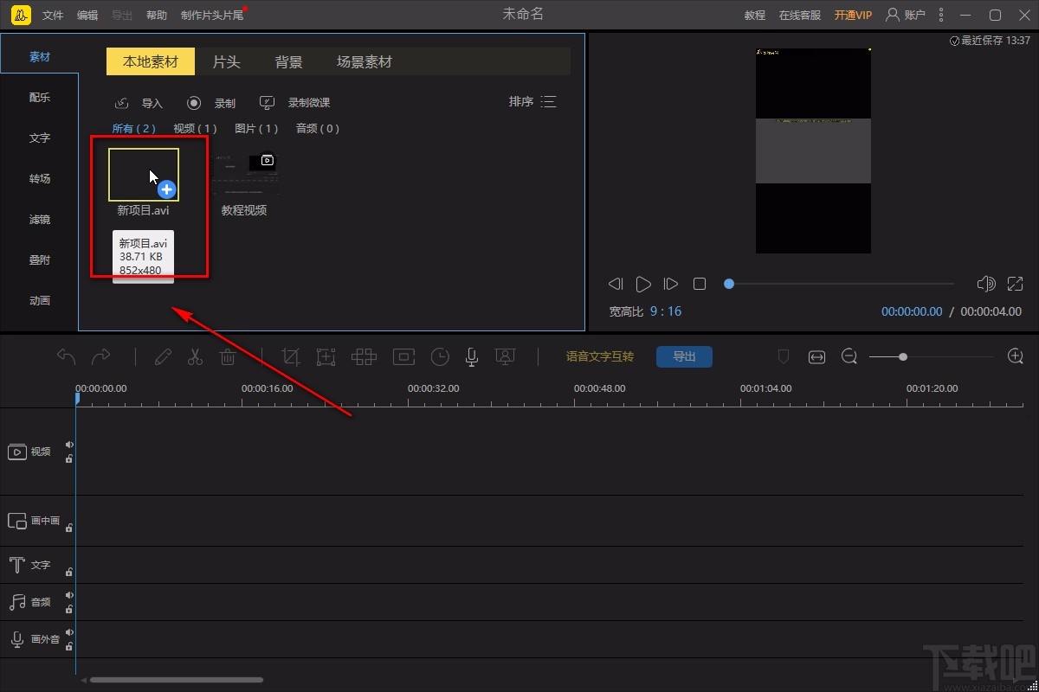The width and height of the screenshot is (1039, 692).
Task: Click the mosaic tool icon
Action: click(x=364, y=356)
